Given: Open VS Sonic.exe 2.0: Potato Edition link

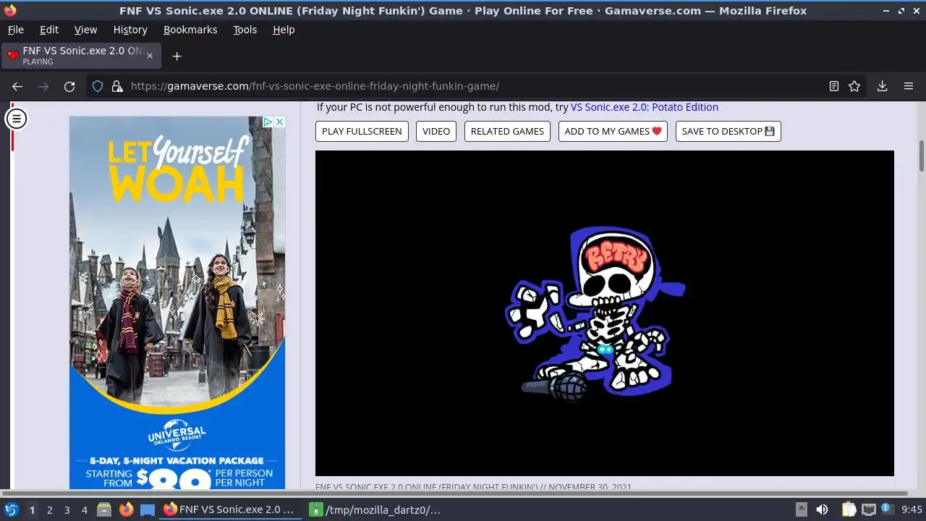Looking at the screenshot, I should (645, 107).
